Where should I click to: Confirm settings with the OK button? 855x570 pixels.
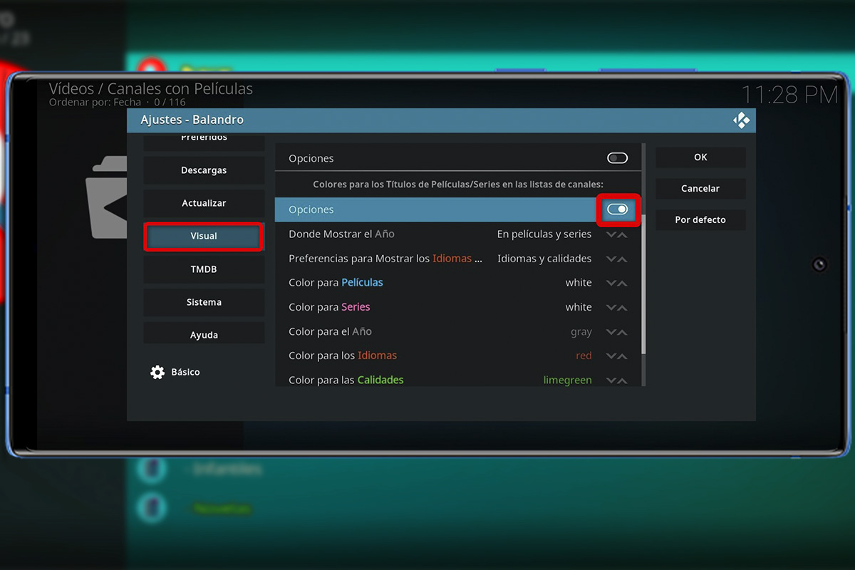700,157
